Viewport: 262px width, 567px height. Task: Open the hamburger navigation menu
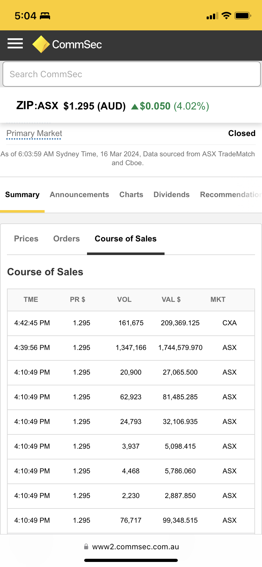click(15, 44)
